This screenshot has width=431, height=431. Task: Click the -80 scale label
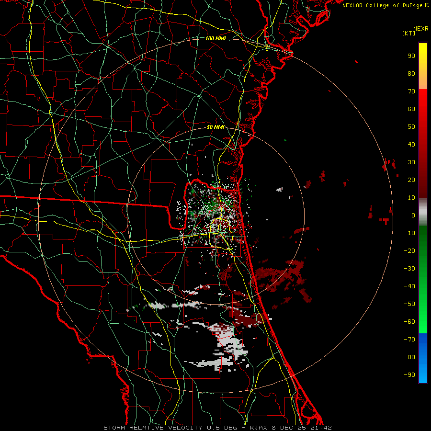tap(409, 357)
